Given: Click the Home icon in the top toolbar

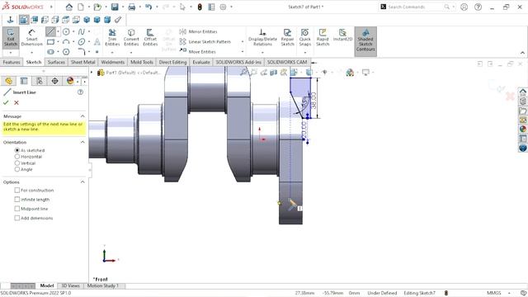Looking at the screenshot, I should [69, 7].
